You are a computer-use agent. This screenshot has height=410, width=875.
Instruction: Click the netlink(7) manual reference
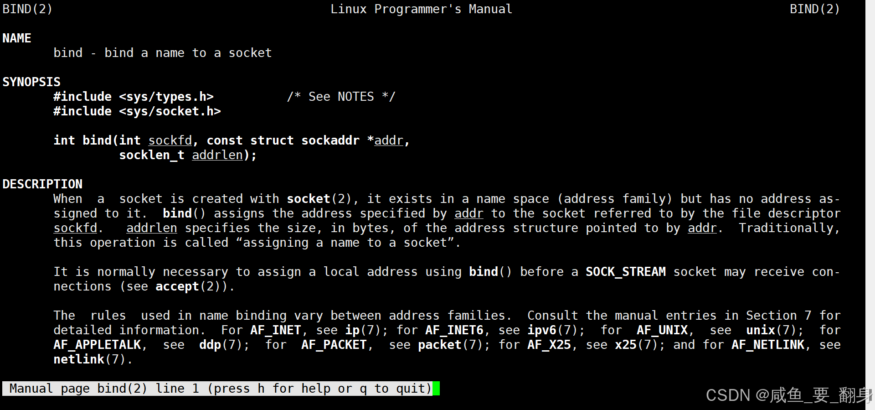tap(90, 359)
